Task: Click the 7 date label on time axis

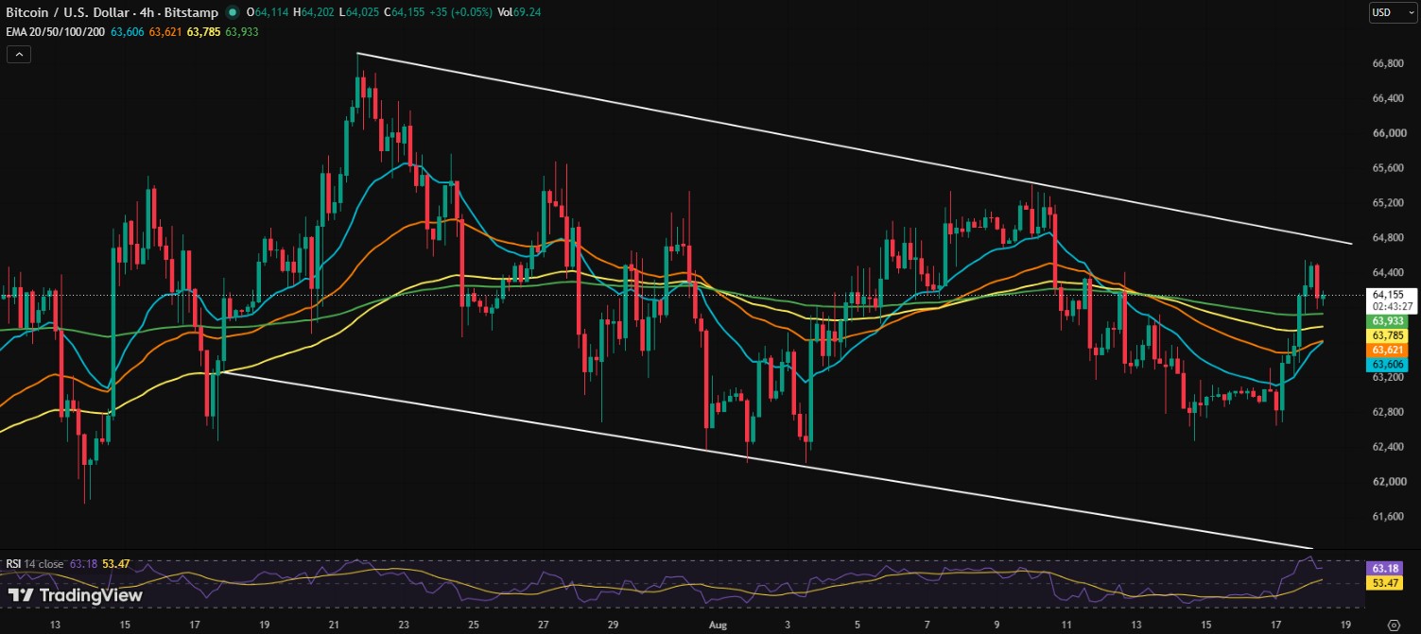Action: [x=927, y=625]
